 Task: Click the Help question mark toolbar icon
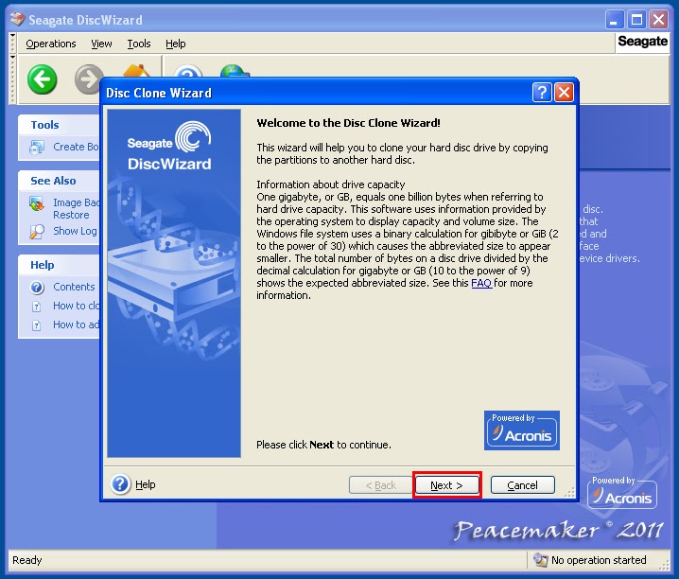187,71
